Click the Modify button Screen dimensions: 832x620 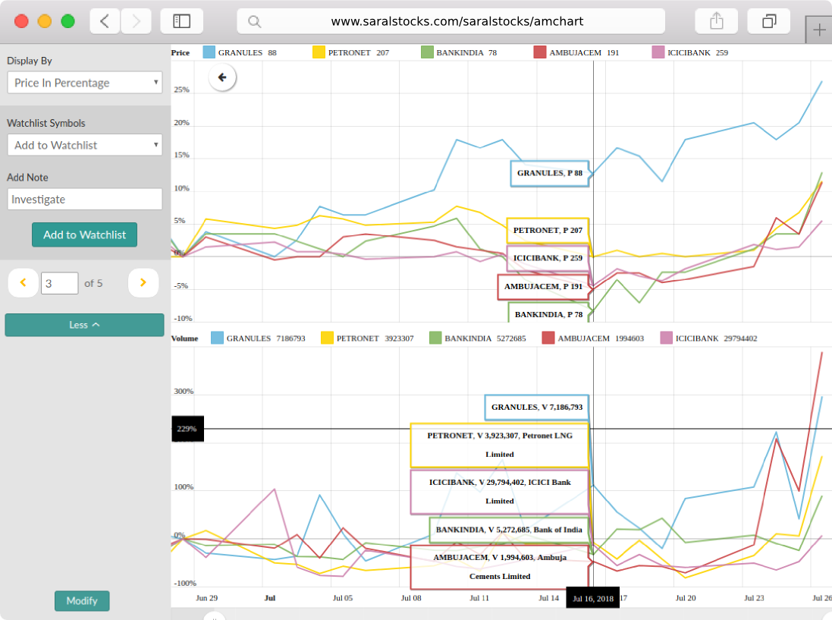(82, 601)
